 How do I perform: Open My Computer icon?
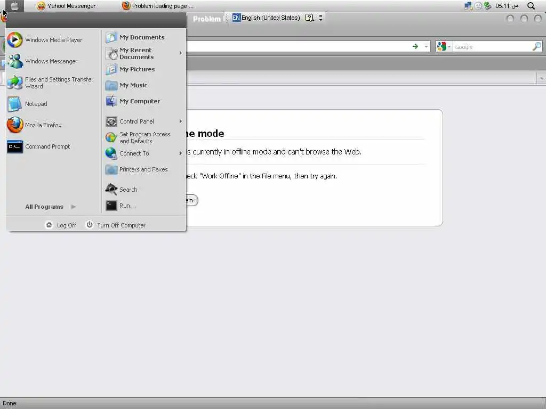pos(111,101)
